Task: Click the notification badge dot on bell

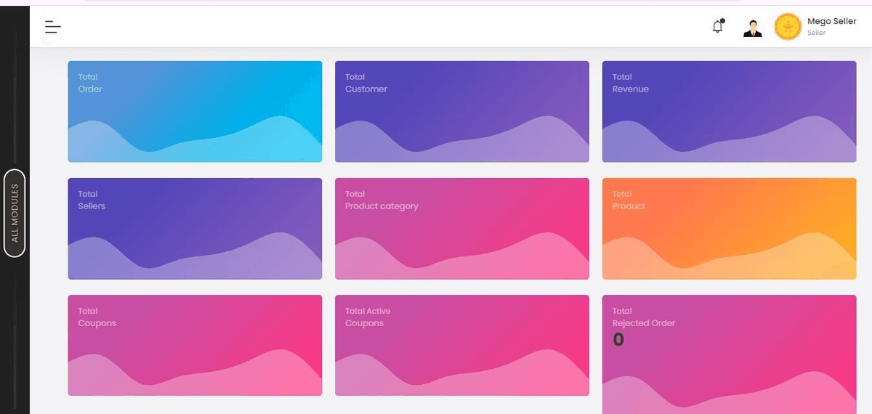Action: click(722, 21)
